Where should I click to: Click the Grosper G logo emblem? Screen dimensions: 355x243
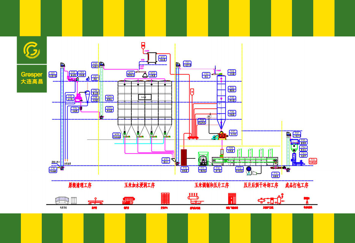pos(32,50)
